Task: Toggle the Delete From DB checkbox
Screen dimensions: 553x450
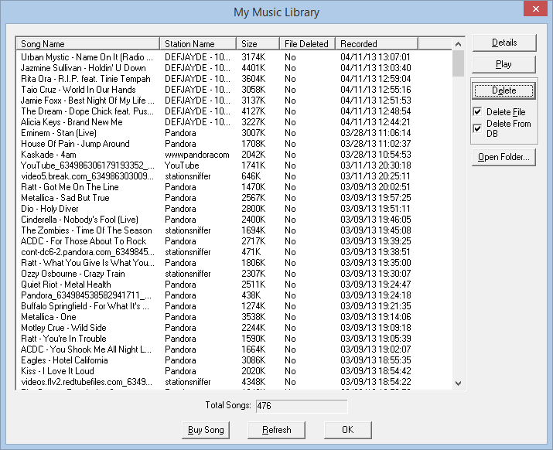Action: (477, 128)
